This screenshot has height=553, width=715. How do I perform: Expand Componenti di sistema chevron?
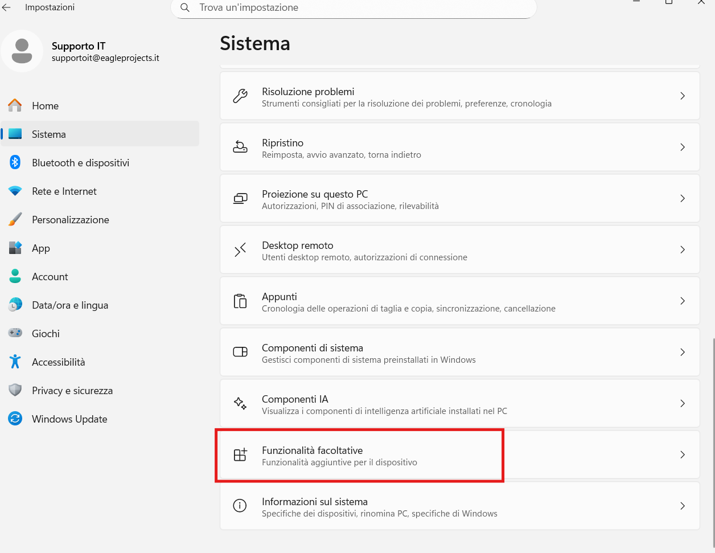coord(683,353)
